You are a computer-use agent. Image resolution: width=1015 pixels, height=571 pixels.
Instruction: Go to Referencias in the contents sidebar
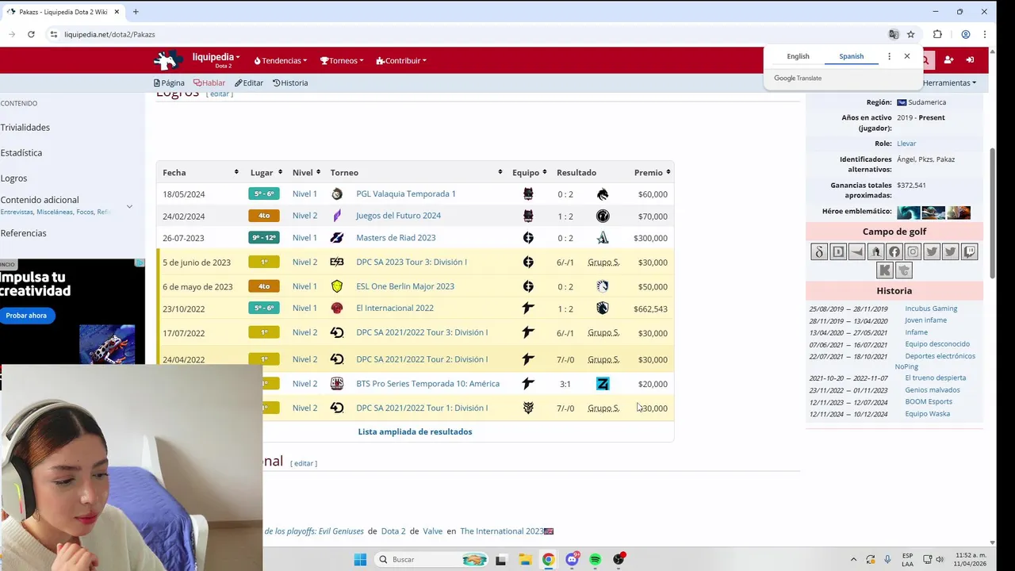(24, 233)
